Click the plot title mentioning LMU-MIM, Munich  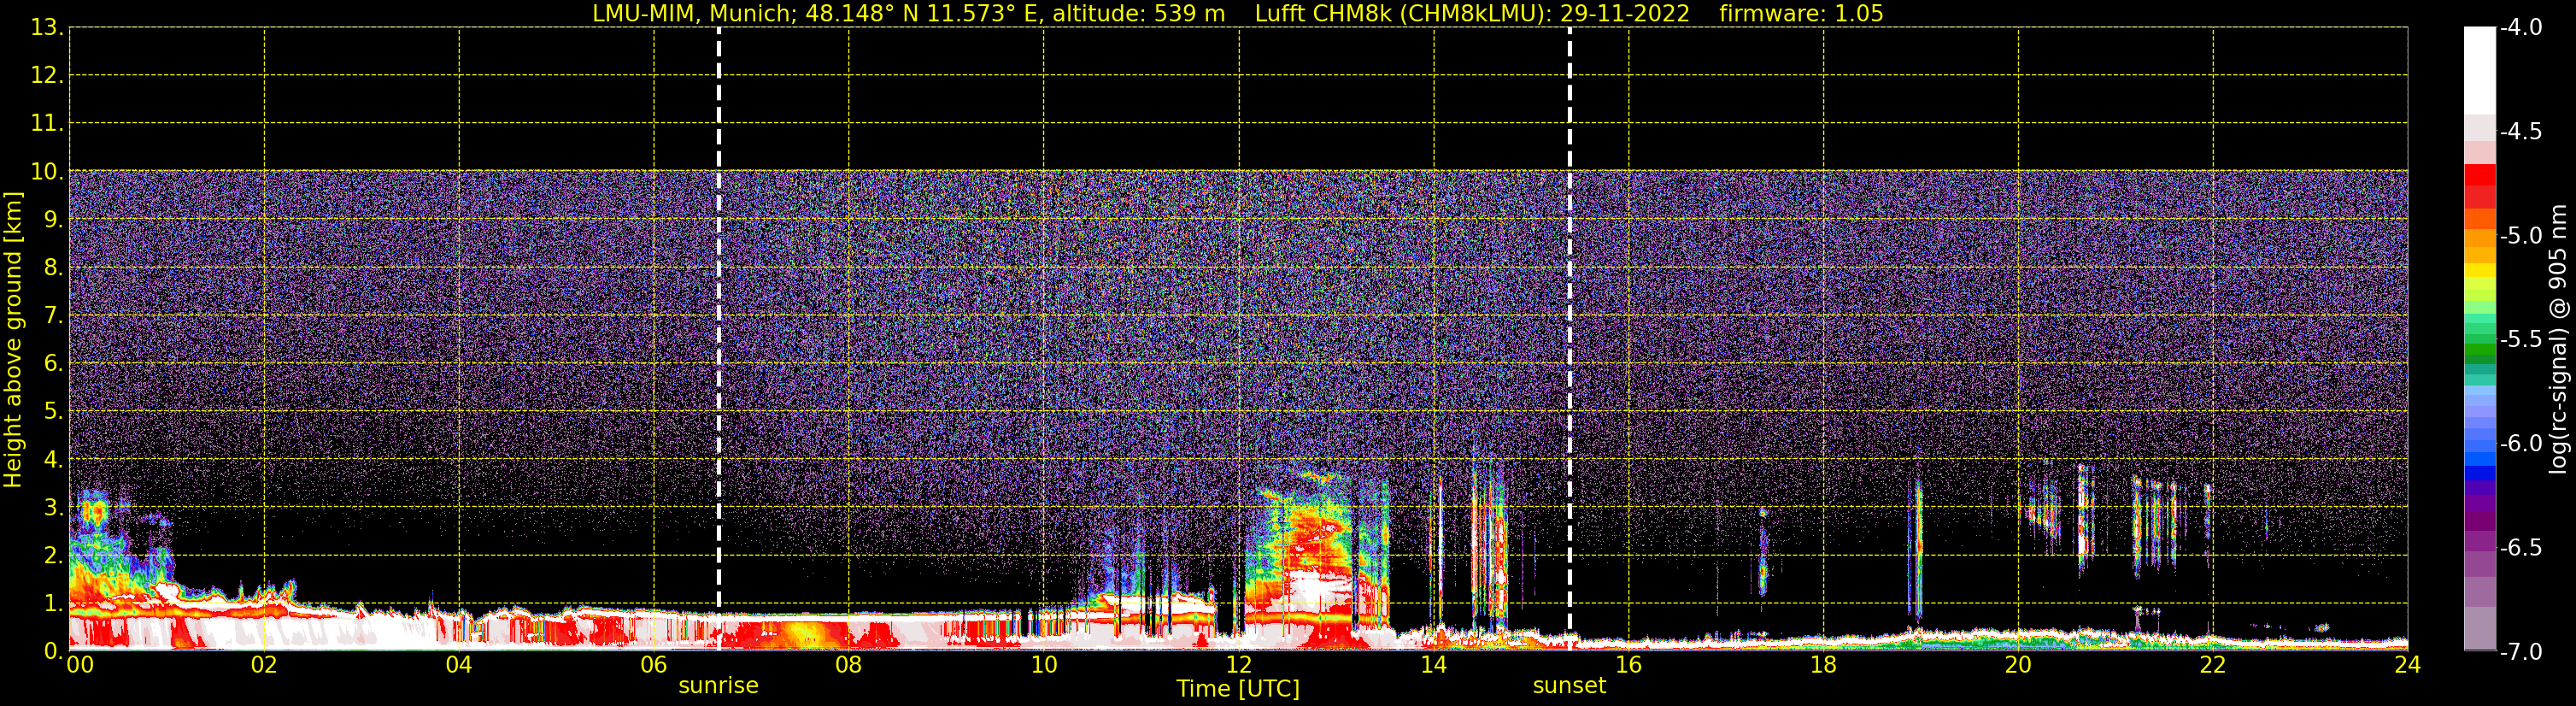(x=1238, y=13)
